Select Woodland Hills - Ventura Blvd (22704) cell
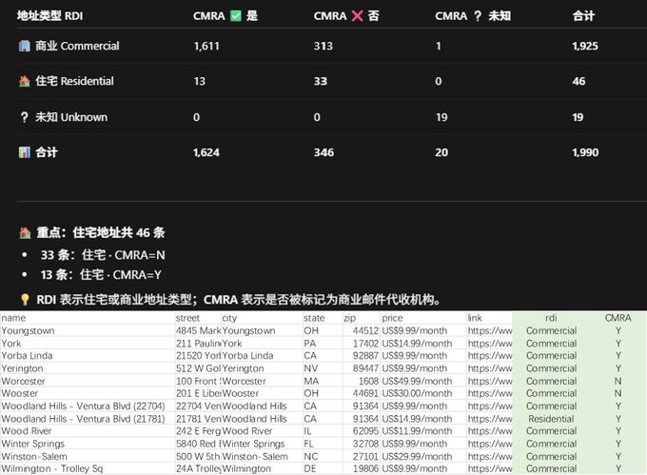The height and width of the screenshot is (475, 647). [88, 406]
